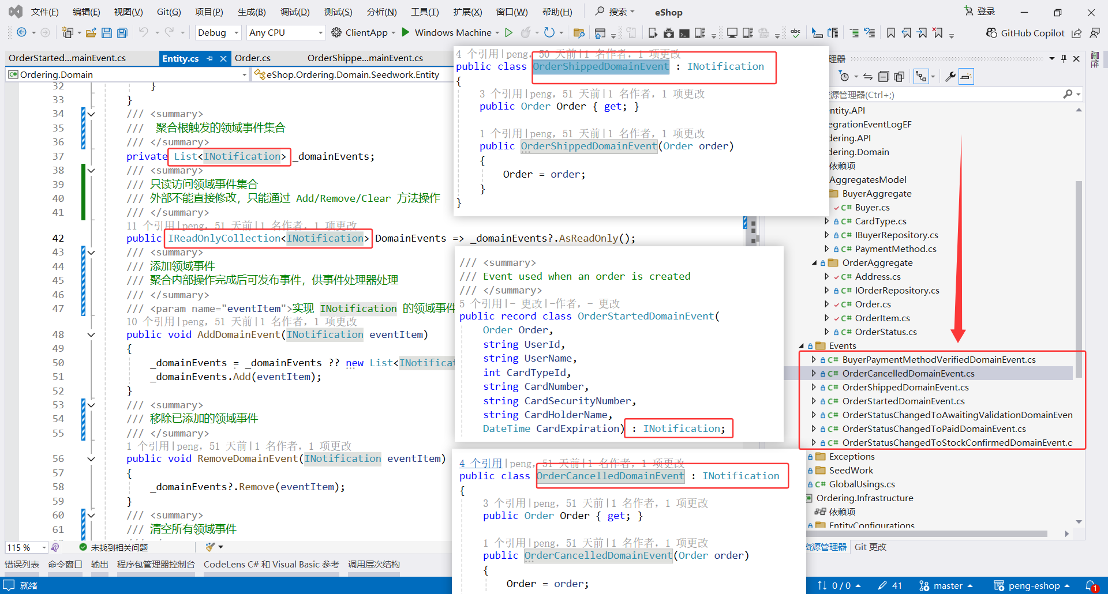Click the abc spell checker icon
1108x594 pixels.
point(796,33)
